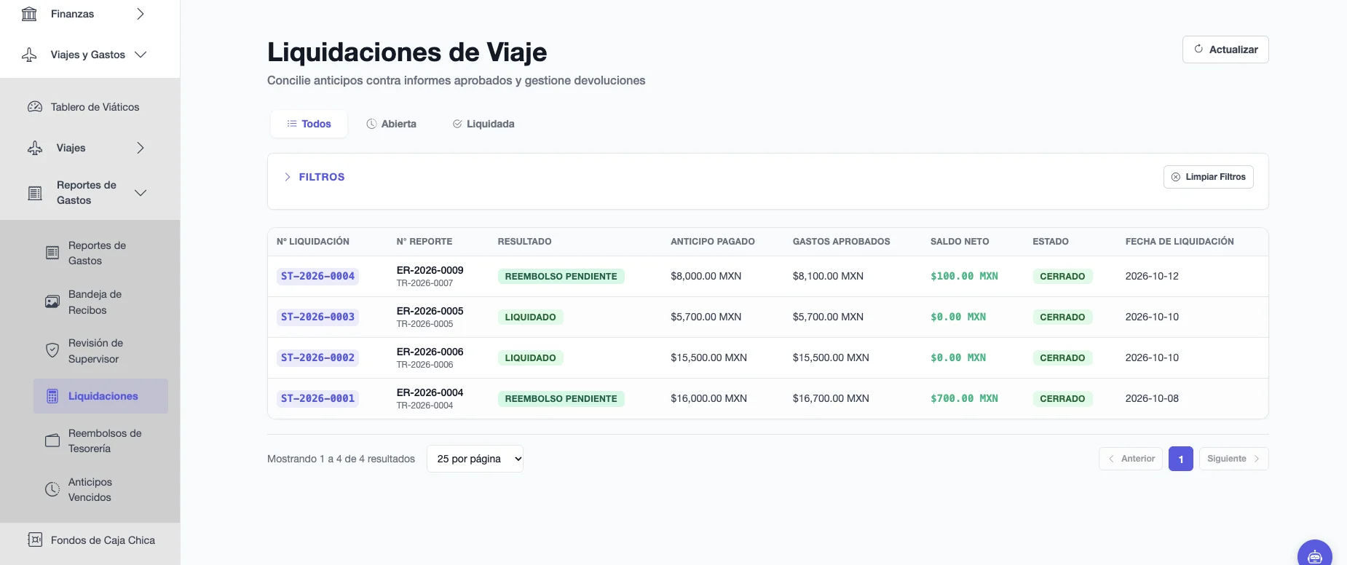Click the Reportes de Gastos parent document icon
The width and height of the screenshot is (1347, 565).
[35, 193]
